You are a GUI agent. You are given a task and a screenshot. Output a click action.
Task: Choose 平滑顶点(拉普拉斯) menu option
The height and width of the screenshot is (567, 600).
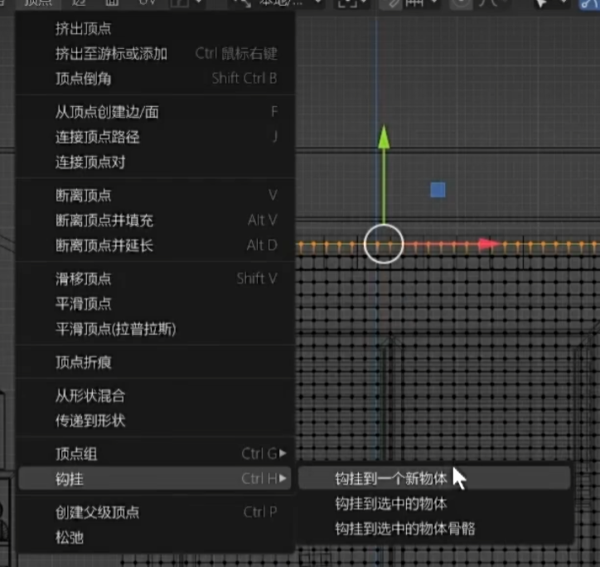pyautogui.click(x=115, y=329)
